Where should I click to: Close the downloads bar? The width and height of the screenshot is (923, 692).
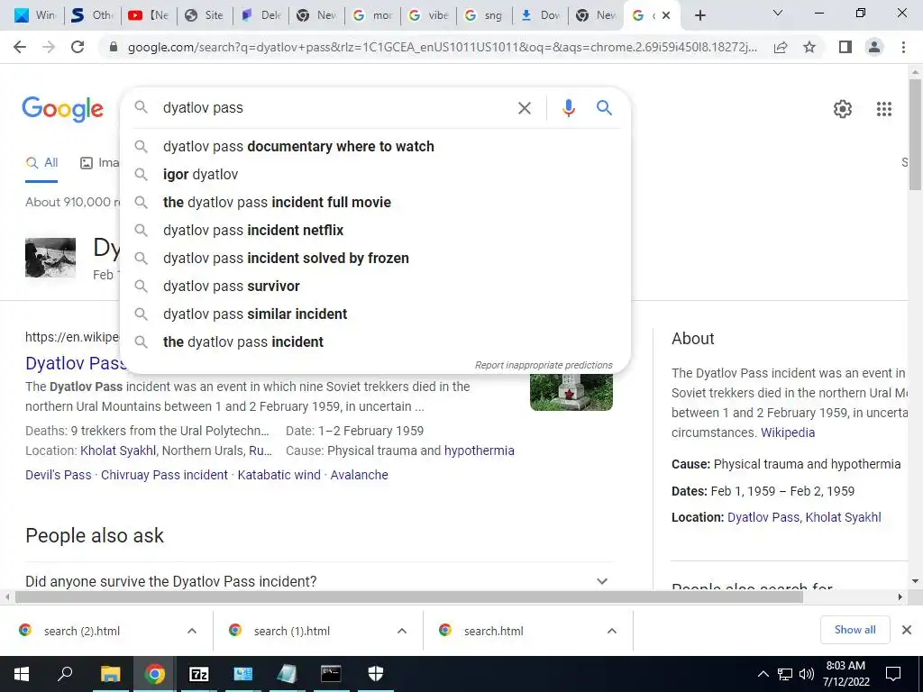point(907,630)
